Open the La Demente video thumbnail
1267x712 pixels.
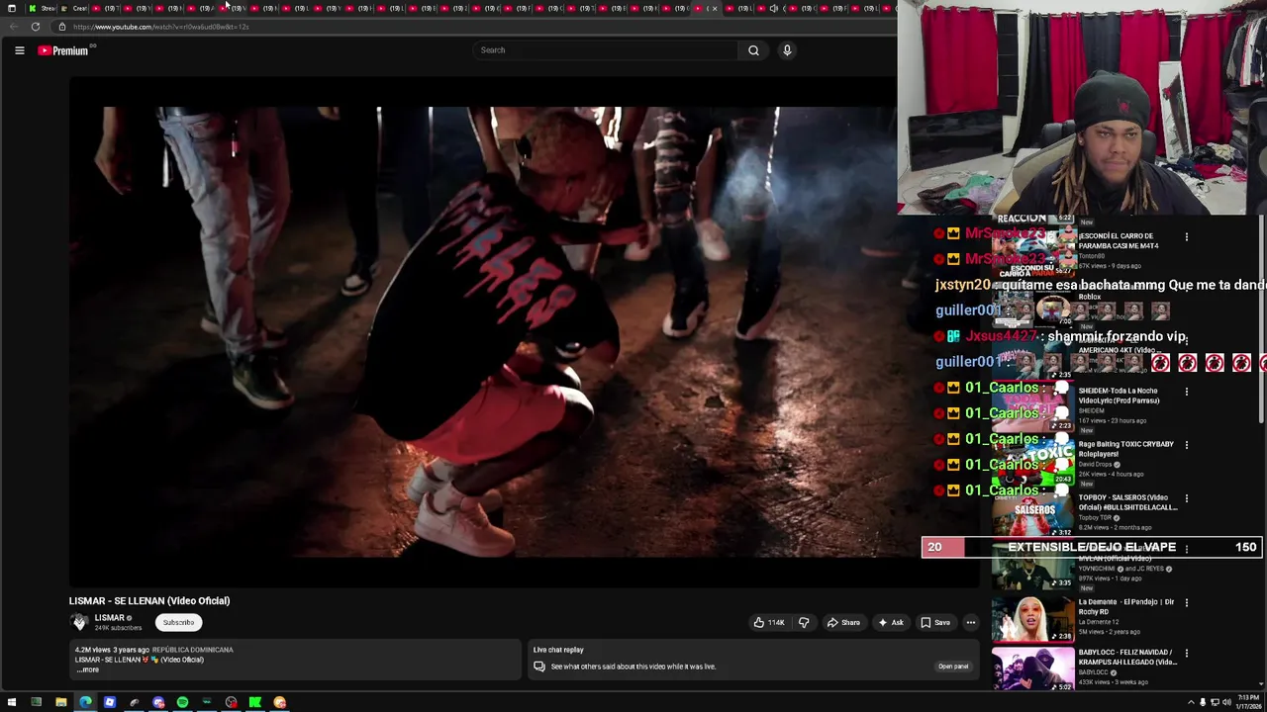1032,618
